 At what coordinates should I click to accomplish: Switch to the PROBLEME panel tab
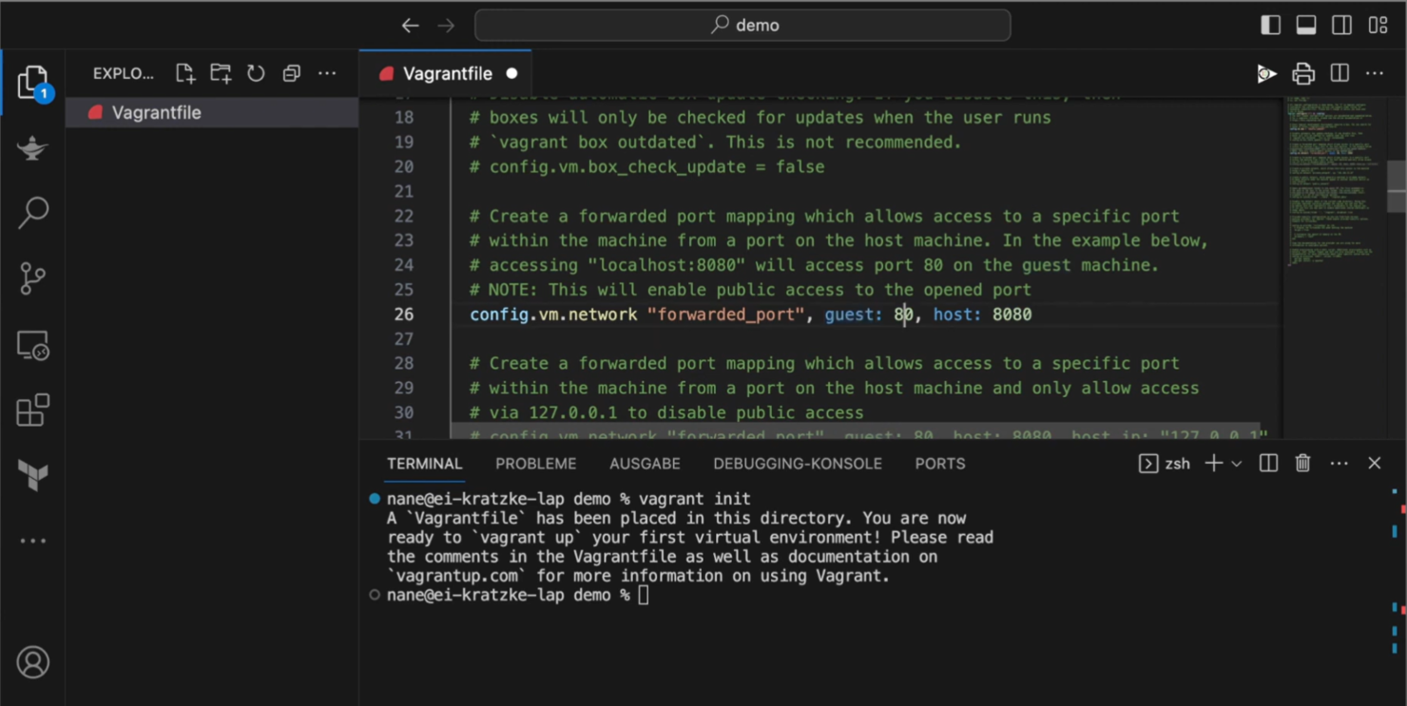(x=535, y=464)
